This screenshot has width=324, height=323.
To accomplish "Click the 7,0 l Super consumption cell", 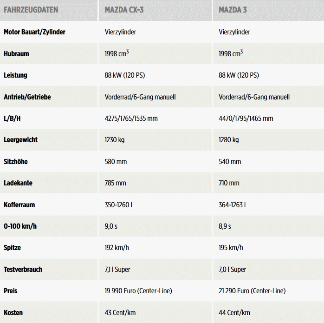I will (232, 270).
